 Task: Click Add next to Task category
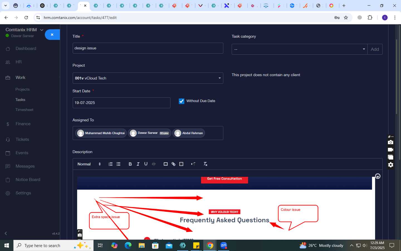pyautogui.click(x=375, y=49)
